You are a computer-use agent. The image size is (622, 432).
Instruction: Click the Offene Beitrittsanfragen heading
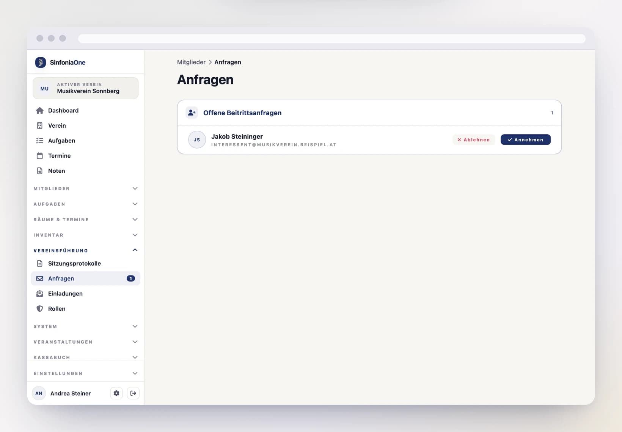[x=242, y=113]
